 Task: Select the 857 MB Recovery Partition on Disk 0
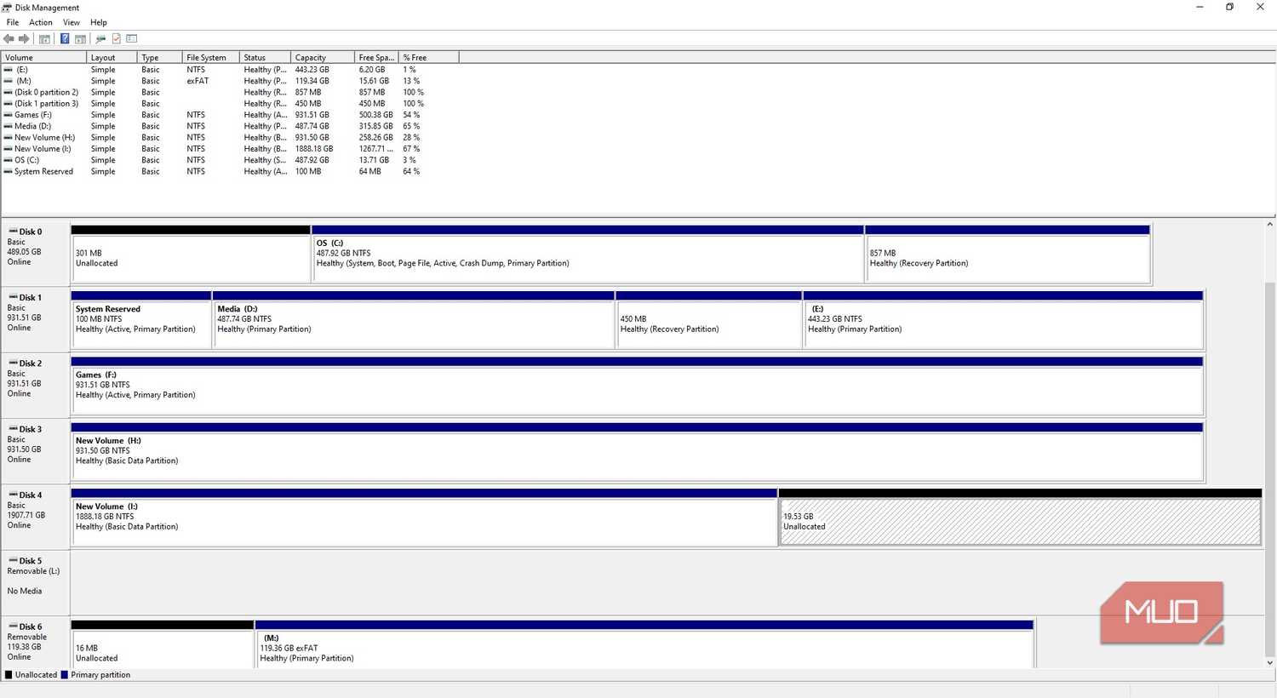click(x=1008, y=254)
